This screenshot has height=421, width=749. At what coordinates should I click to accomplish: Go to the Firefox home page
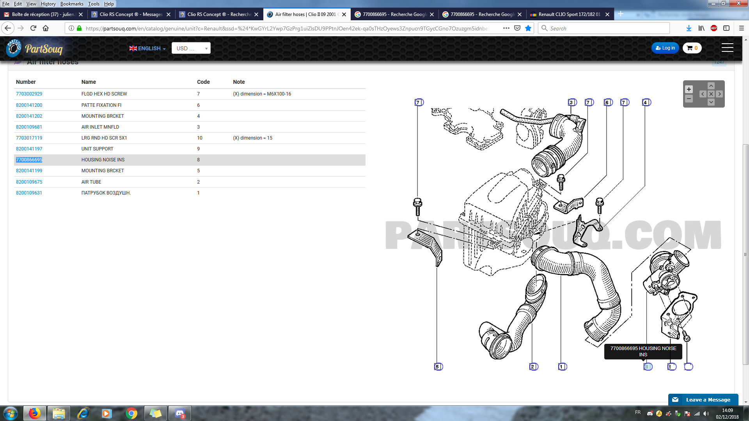coord(46,28)
